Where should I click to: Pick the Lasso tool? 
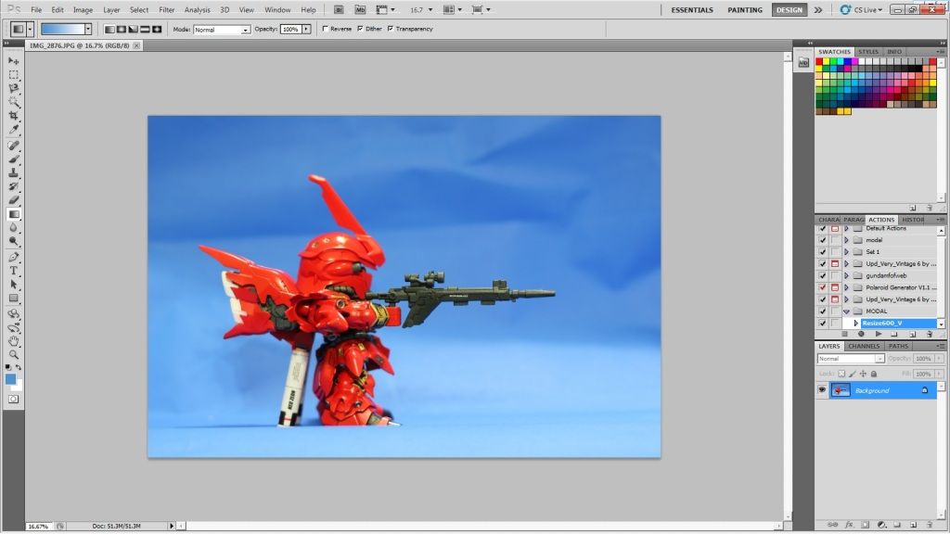13,88
